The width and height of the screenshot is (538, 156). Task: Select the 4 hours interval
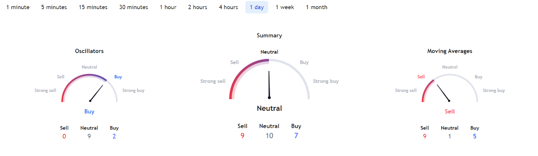(x=228, y=7)
